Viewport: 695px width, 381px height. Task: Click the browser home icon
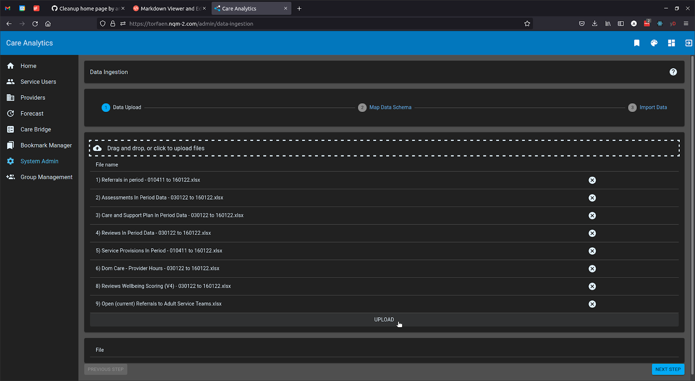click(x=48, y=24)
